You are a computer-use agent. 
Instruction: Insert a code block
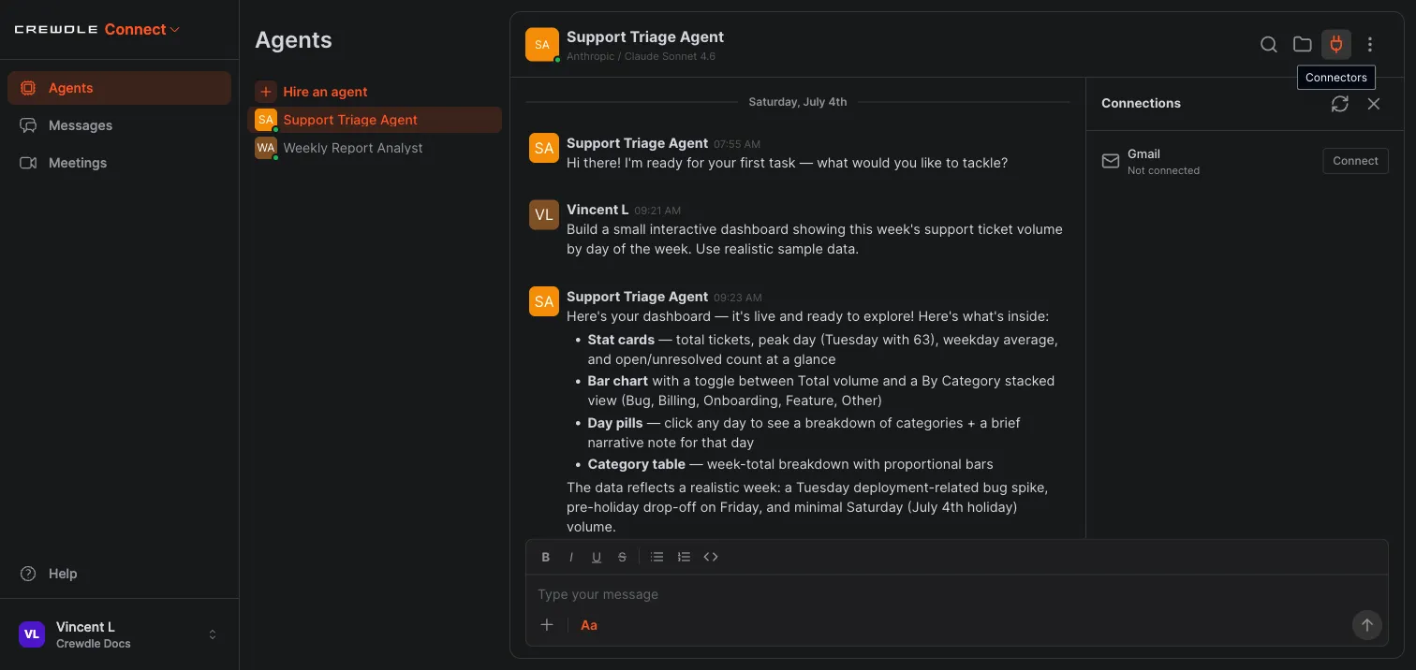[x=711, y=557]
